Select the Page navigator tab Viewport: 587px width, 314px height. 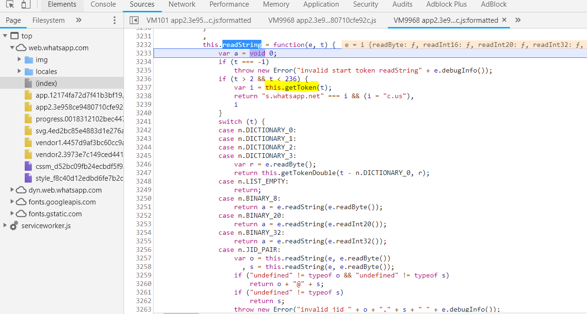pos(13,20)
